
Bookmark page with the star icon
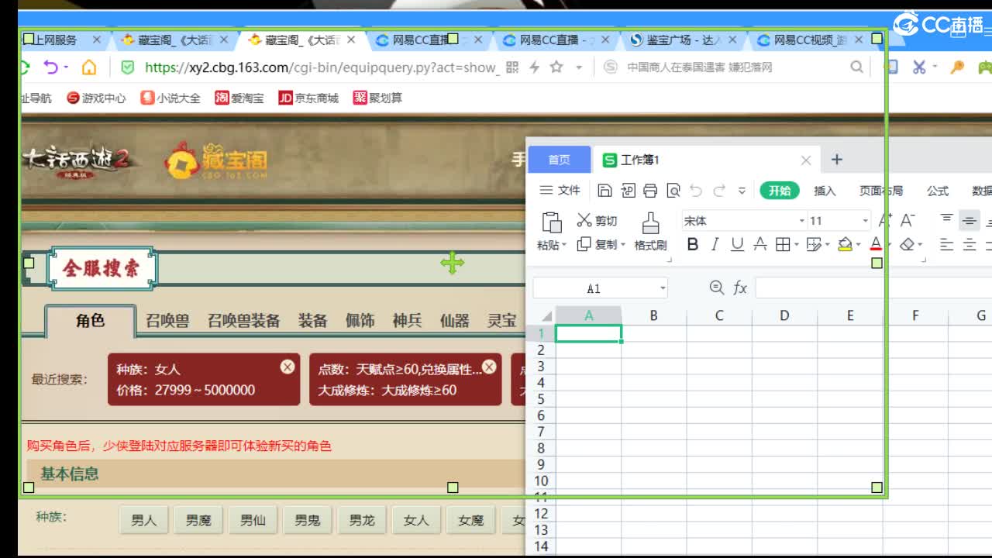pyautogui.click(x=556, y=67)
